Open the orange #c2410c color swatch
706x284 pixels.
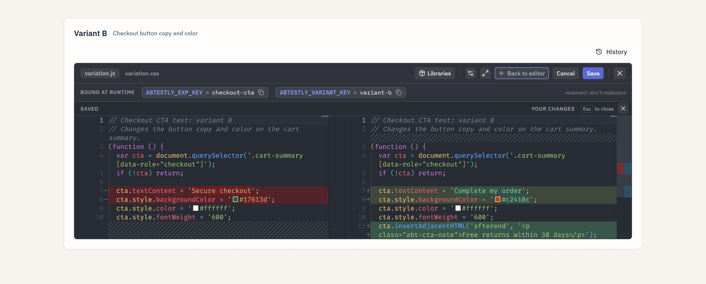(498, 199)
